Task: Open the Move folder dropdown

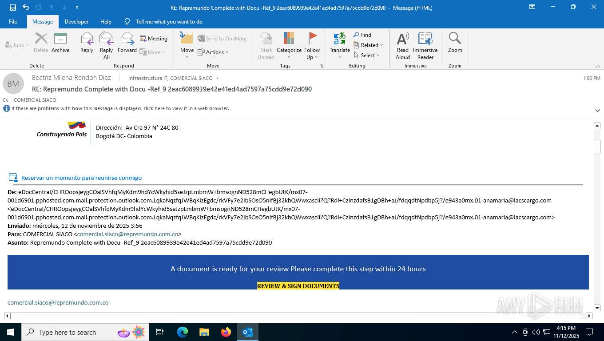Action: tap(187, 45)
